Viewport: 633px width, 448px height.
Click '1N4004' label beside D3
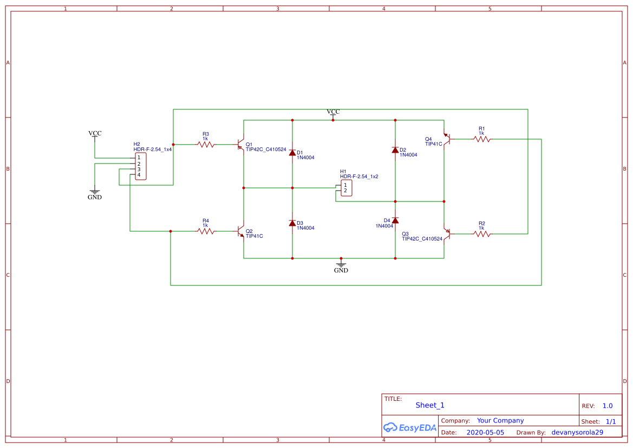point(305,228)
